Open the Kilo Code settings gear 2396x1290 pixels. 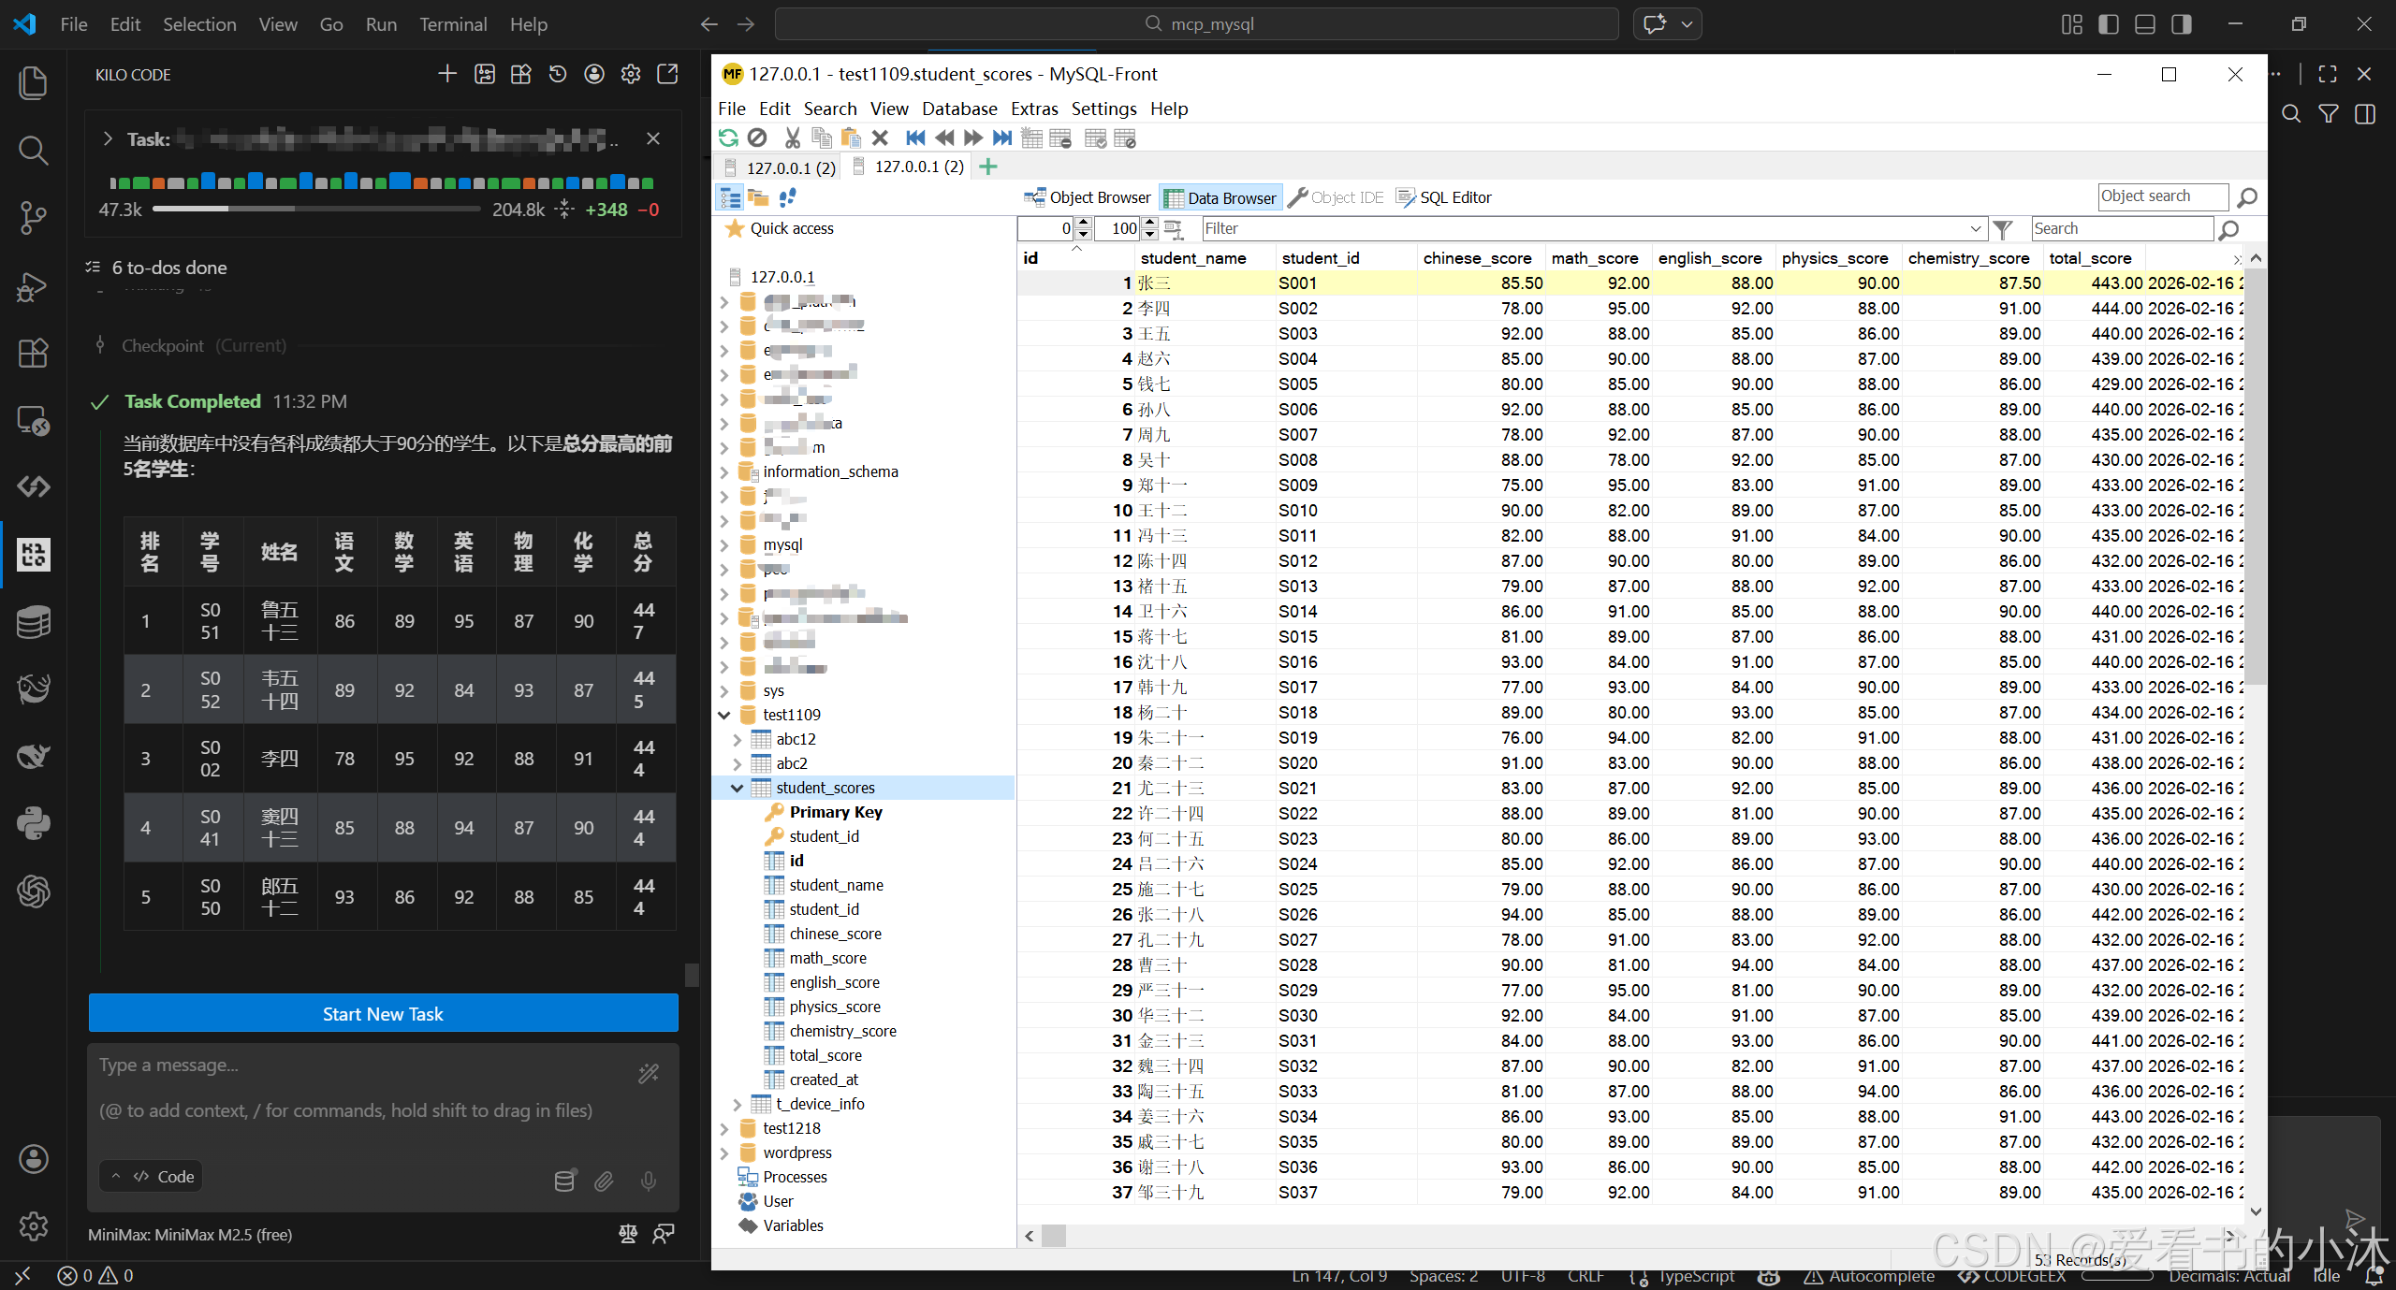tap(631, 74)
